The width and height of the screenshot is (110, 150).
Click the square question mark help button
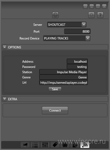(100, 15)
